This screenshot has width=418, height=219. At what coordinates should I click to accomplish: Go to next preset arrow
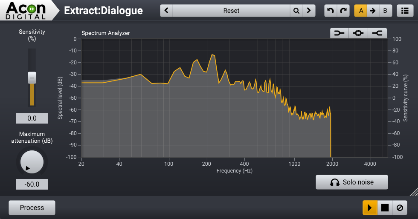309,11
